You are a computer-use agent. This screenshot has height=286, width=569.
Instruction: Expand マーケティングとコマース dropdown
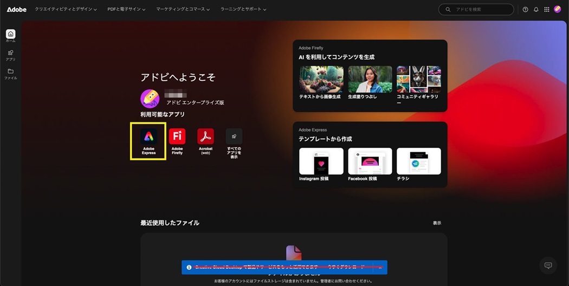pyautogui.click(x=183, y=9)
